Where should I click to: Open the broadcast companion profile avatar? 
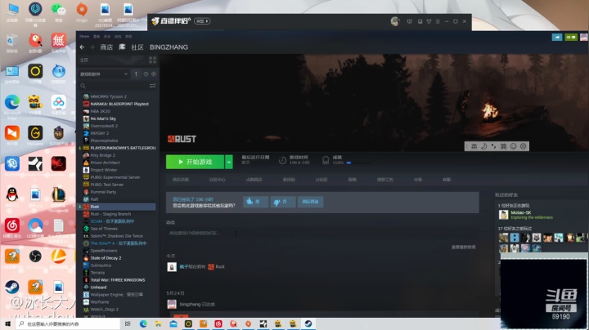click(x=395, y=21)
